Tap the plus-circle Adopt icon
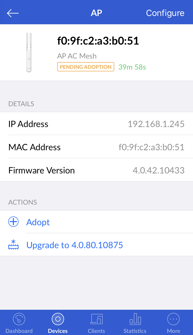 click(13, 222)
